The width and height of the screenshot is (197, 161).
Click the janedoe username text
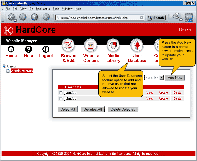coord(70,93)
